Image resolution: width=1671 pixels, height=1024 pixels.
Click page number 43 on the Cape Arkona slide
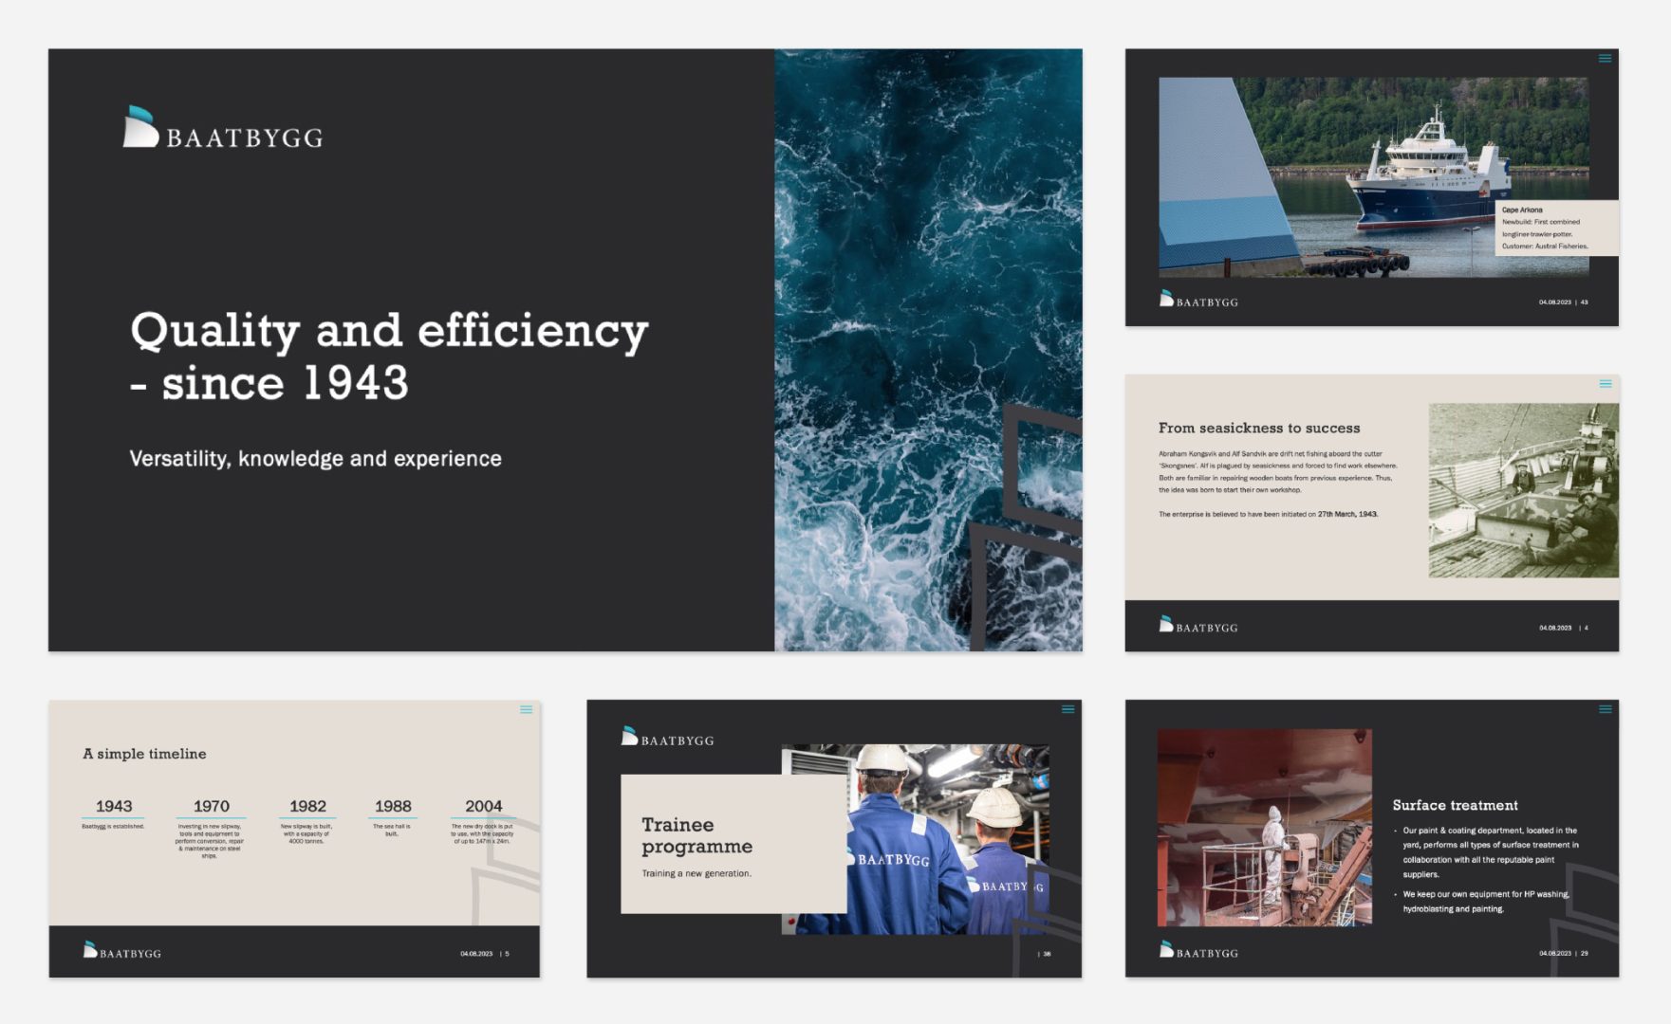pyautogui.click(x=1585, y=302)
